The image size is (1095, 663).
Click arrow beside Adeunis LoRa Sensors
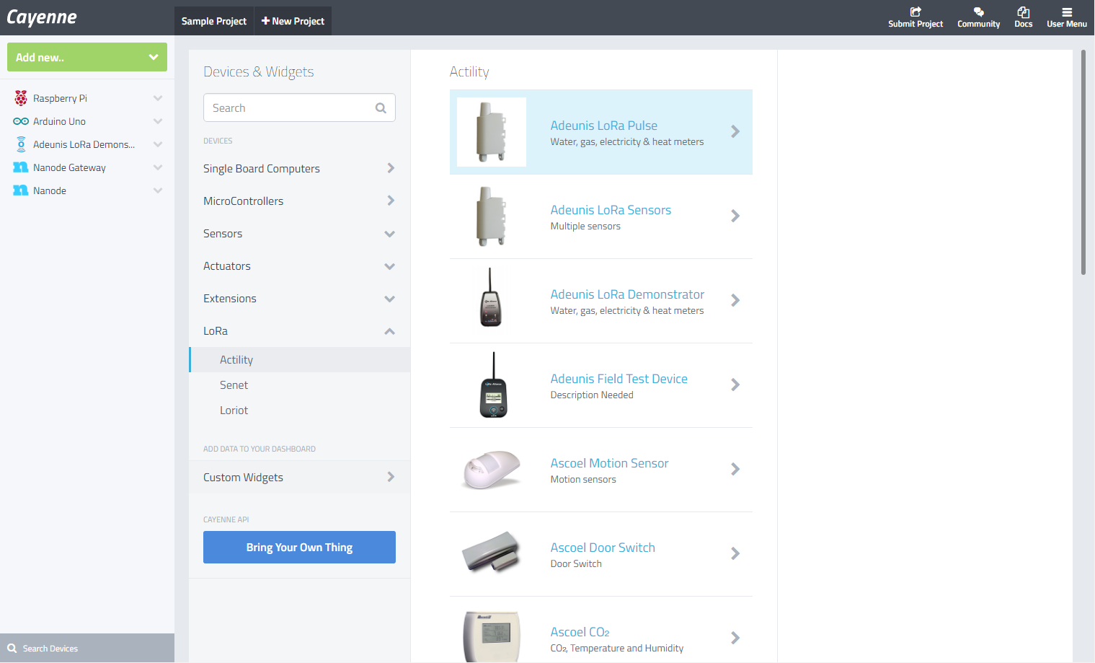tap(735, 216)
